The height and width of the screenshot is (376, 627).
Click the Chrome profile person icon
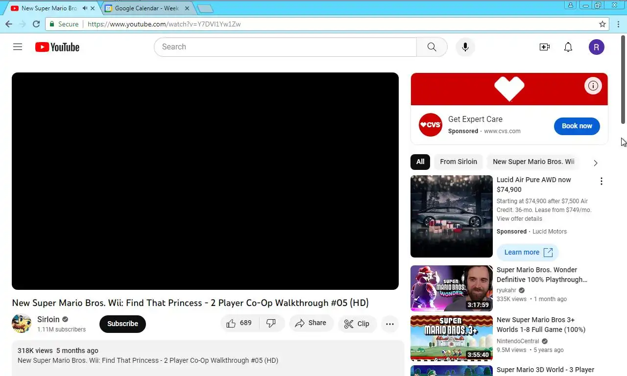[571, 5]
